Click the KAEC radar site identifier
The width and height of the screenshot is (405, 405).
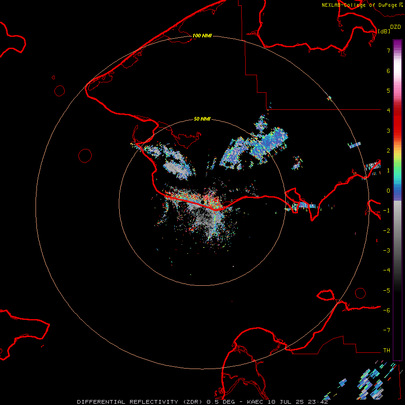click(256, 402)
